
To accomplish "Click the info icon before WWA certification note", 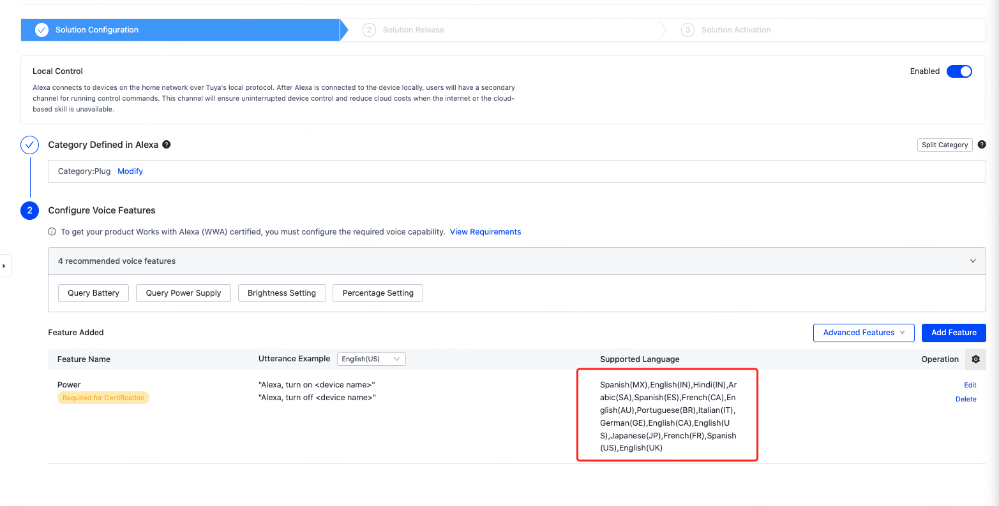I will 52,232.
